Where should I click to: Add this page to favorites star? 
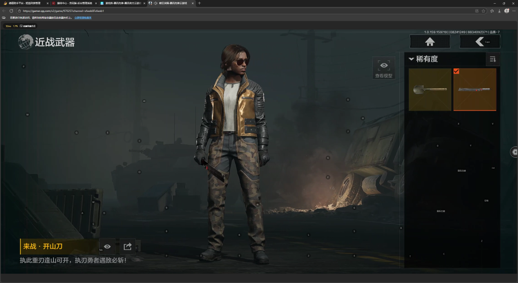pyautogui.click(x=483, y=11)
